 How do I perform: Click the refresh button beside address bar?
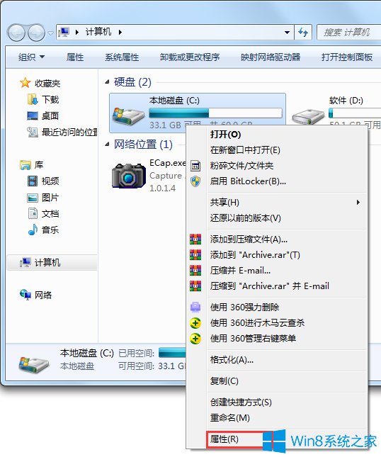[303, 33]
